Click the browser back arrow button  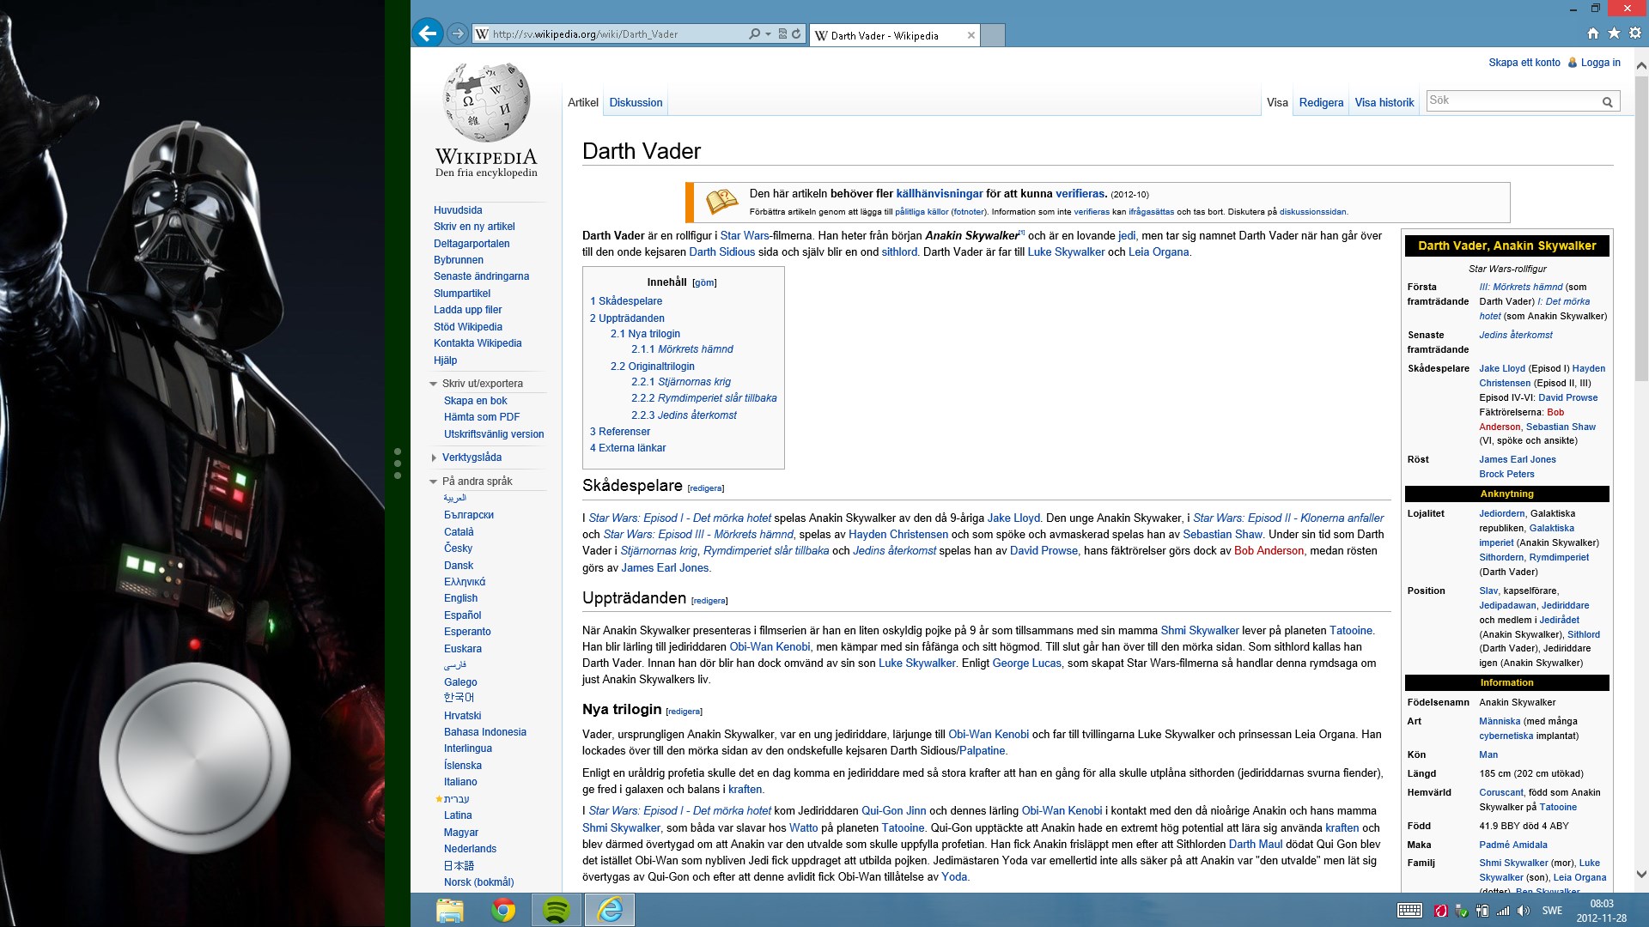[428, 33]
